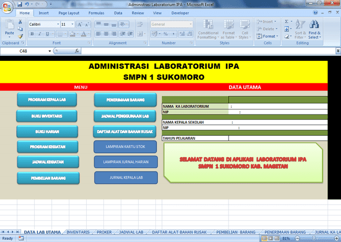Apply accounting number format
The height and width of the screenshot is (242, 341).
pyautogui.click(x=154, y=34)
